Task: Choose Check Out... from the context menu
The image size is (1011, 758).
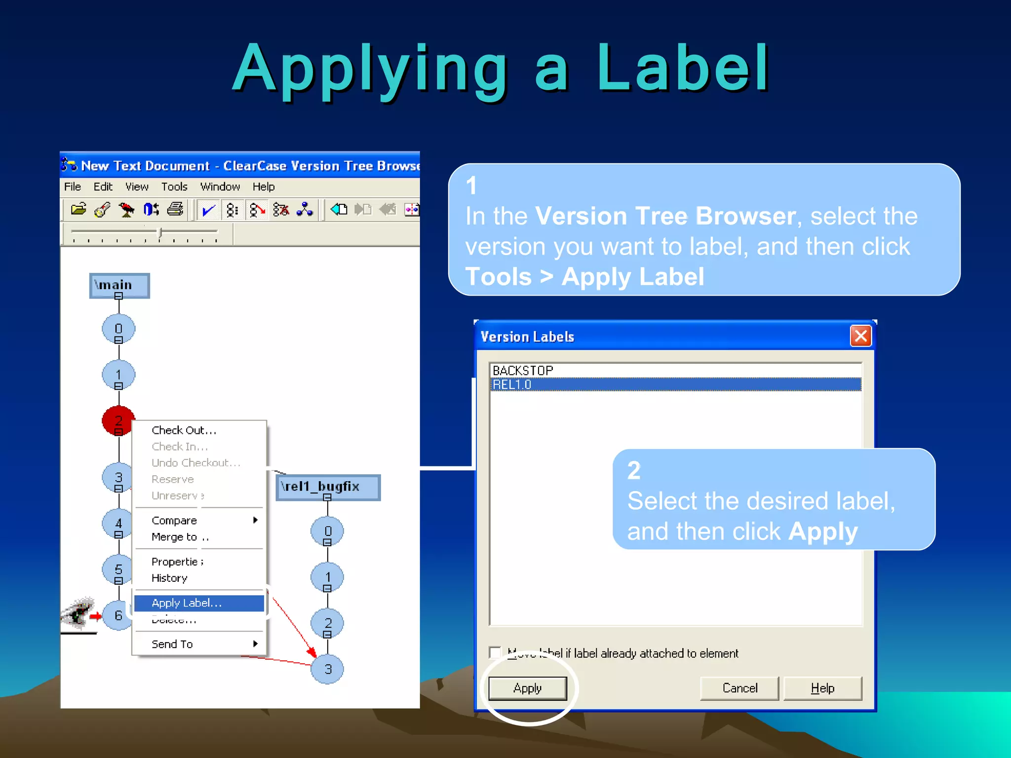Action: (x=199, y=430)
